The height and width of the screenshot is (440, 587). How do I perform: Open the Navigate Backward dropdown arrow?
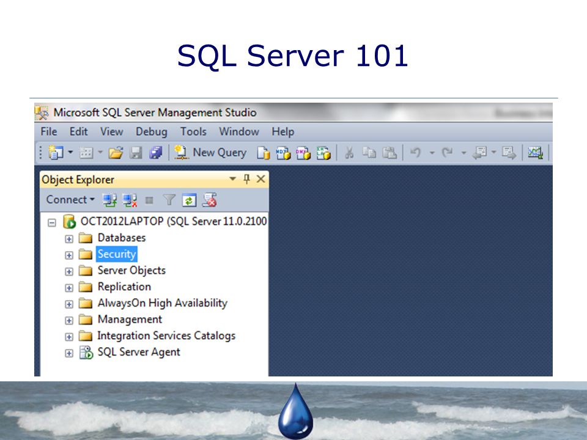tap(494, 152)
